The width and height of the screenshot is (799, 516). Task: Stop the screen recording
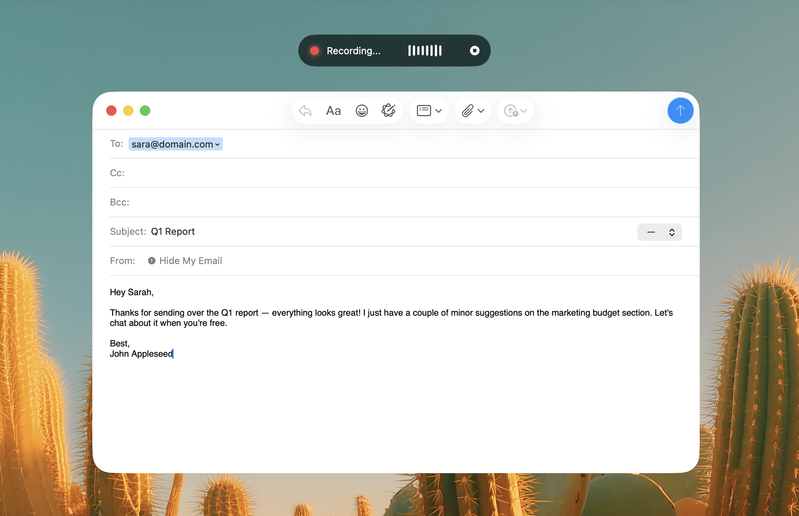474,51
